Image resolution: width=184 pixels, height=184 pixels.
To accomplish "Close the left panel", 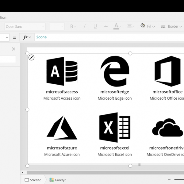I will pos(13,49).
